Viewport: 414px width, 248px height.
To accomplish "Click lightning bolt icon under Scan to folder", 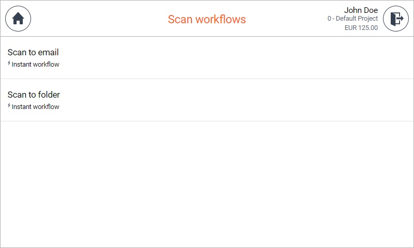I will pos(9,106).
